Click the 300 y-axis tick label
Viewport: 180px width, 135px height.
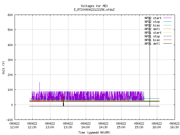10,60
